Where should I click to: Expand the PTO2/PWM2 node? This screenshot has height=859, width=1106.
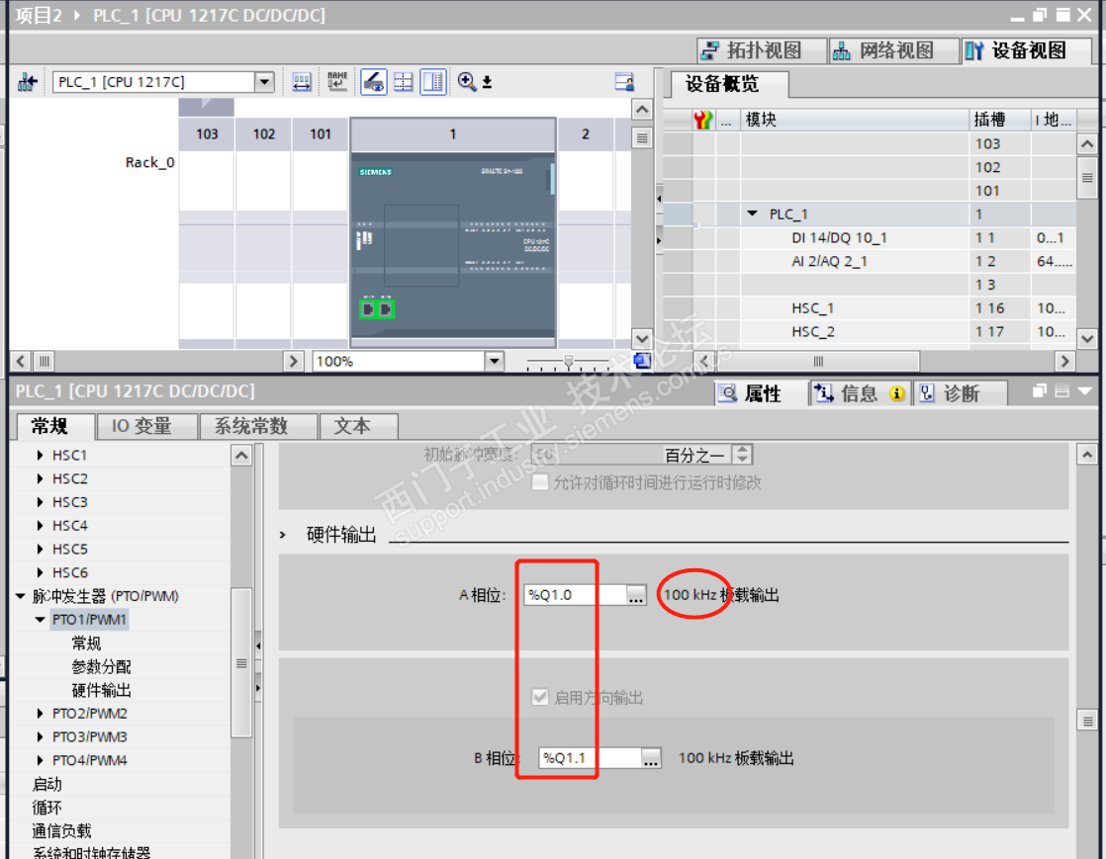tap(40, 714)
